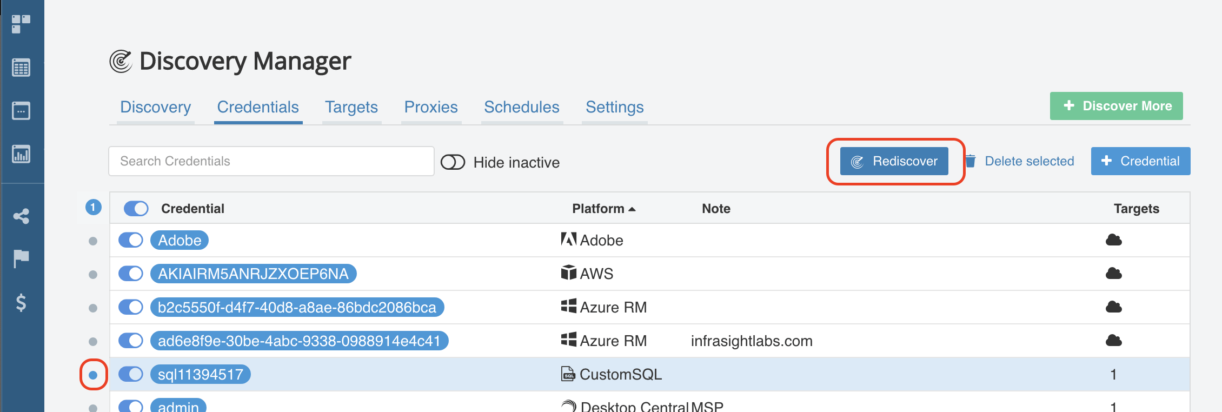Click the dollar sign cost icon

point(21,302)
